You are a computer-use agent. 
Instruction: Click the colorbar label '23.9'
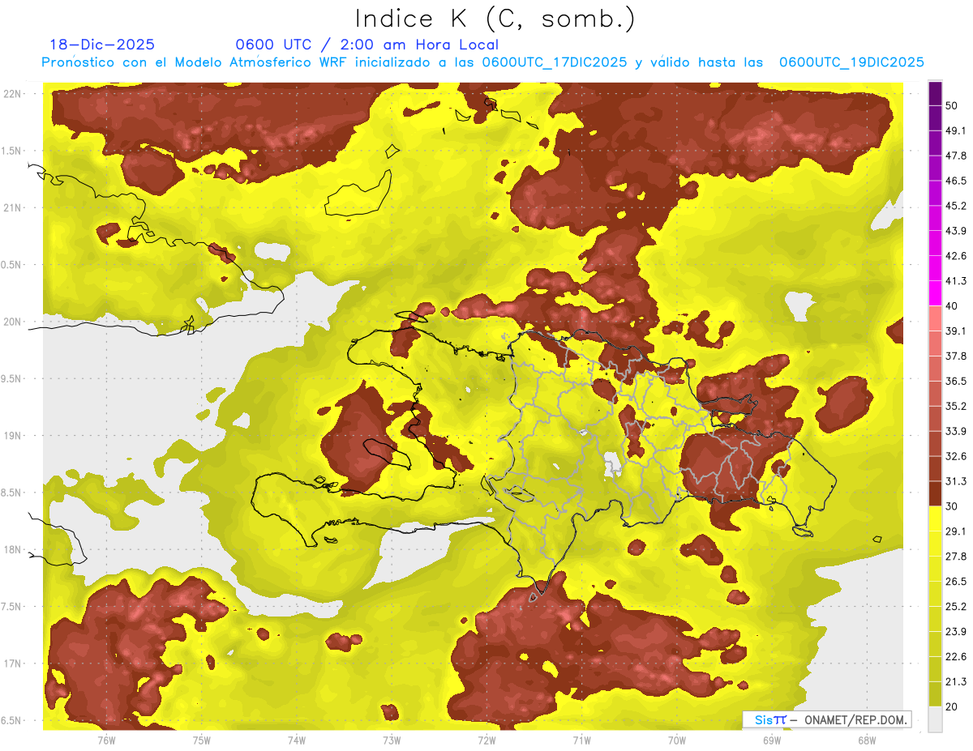click(955, 631)
